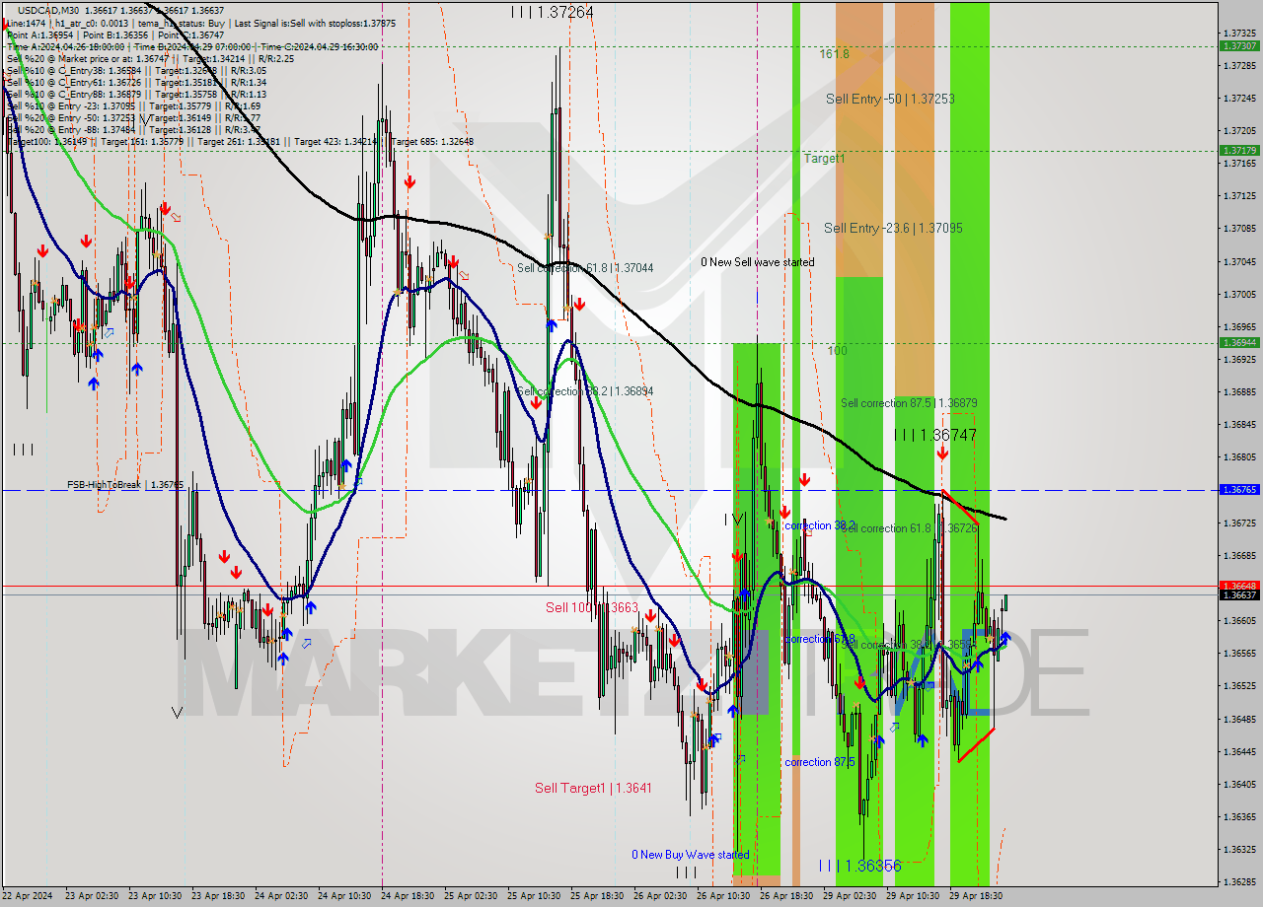The image size is (1263, 907).
Task: Click the red 1.36648 price tag
Action: 1238,586
